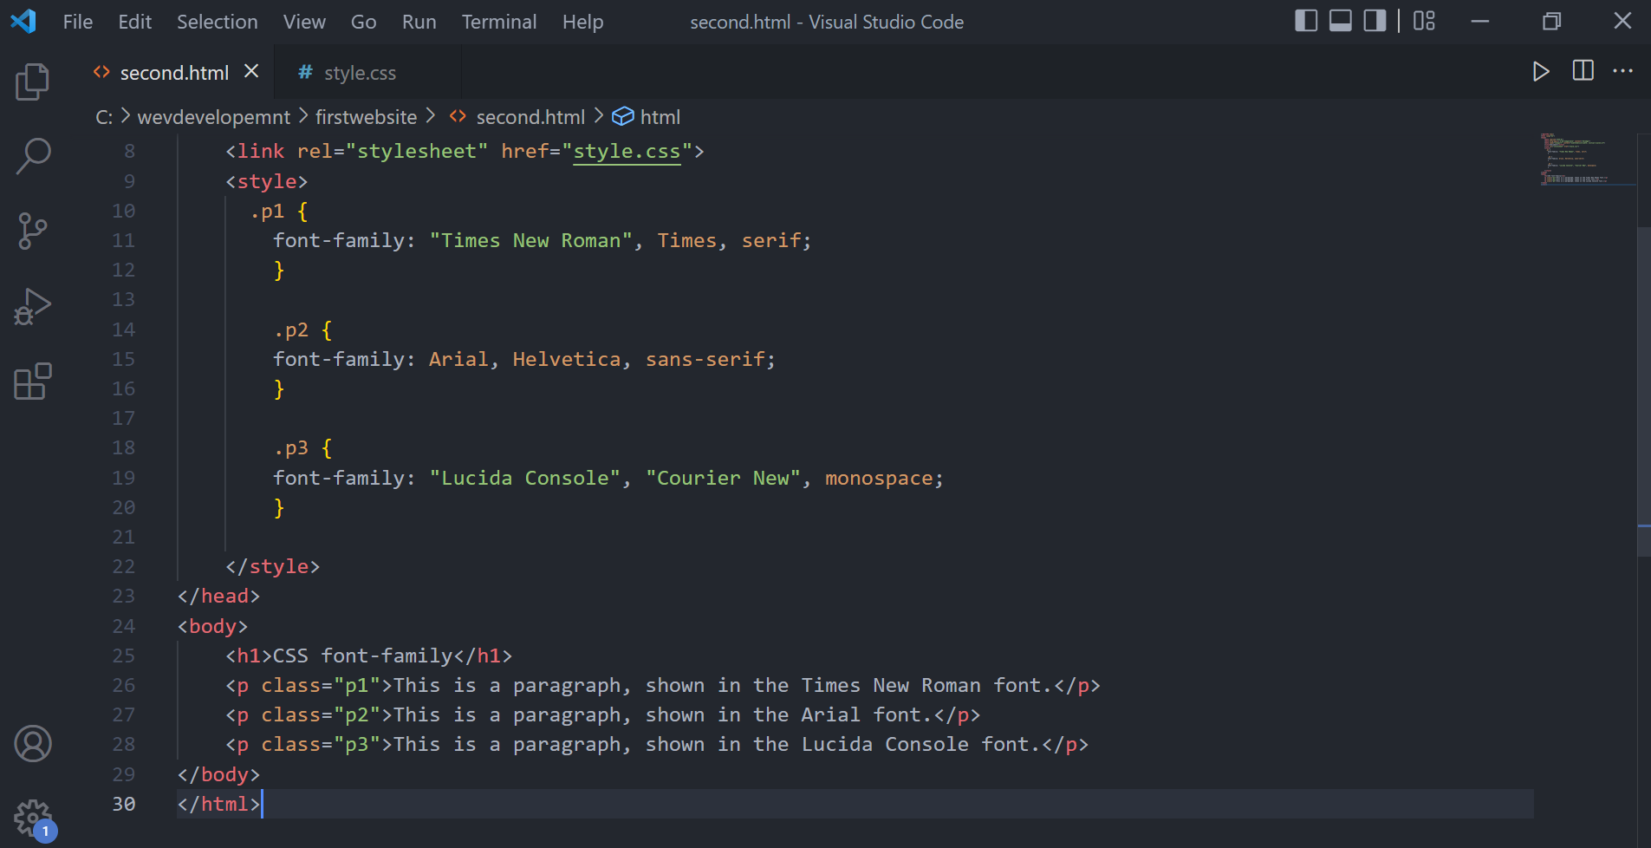The height and width of the screenshot is (848, 1651).
Task: Open the Source Control view
Action: point(33,232)
